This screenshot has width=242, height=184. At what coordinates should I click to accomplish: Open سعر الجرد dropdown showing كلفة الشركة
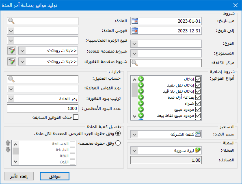(x=134, y=135)
